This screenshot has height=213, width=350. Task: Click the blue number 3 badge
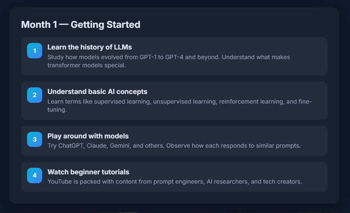(34, 140)
